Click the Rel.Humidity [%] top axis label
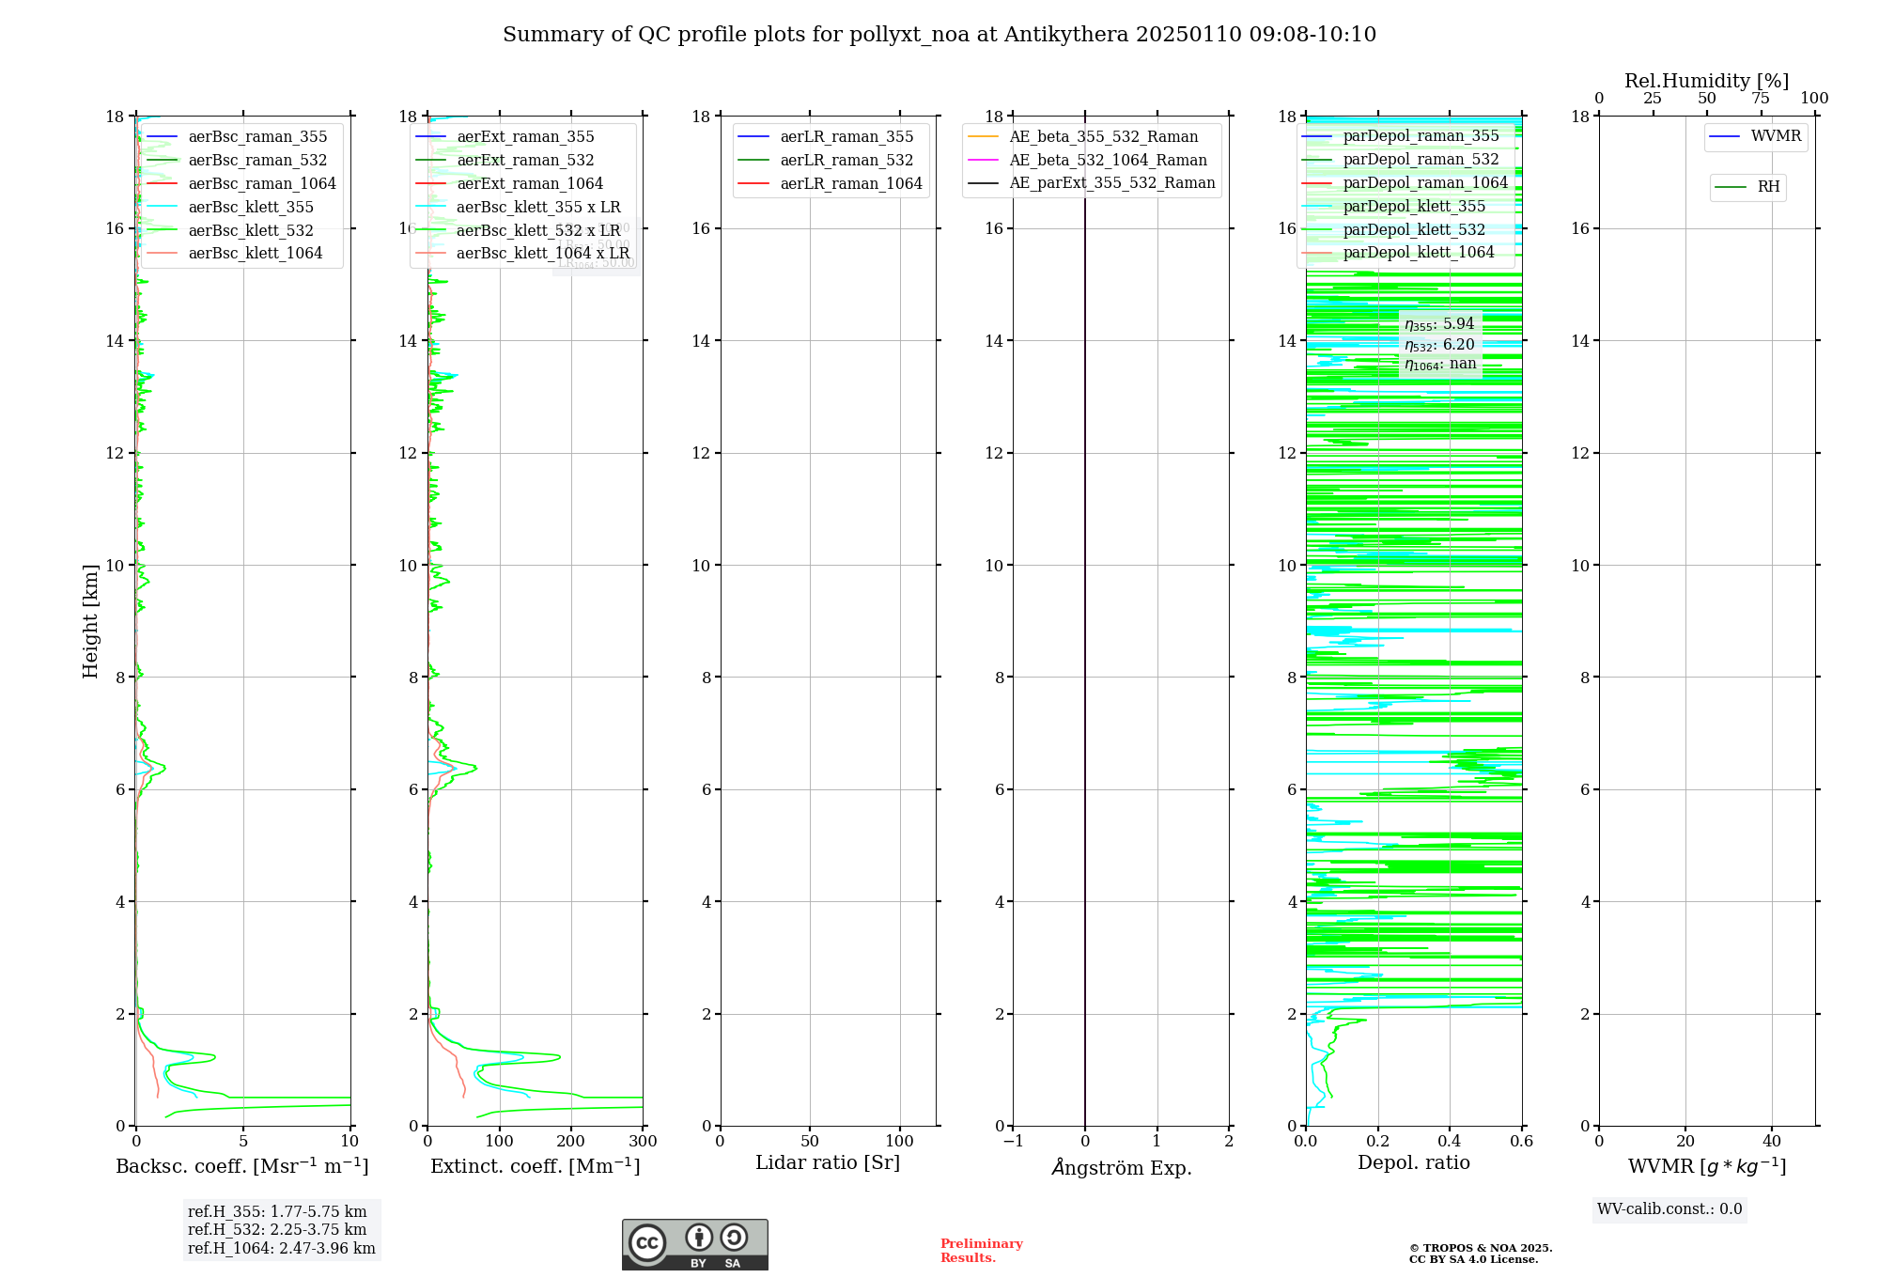Image resolution: width=1879 pixels, height=1278 pixels. (x=1707, y=82)
